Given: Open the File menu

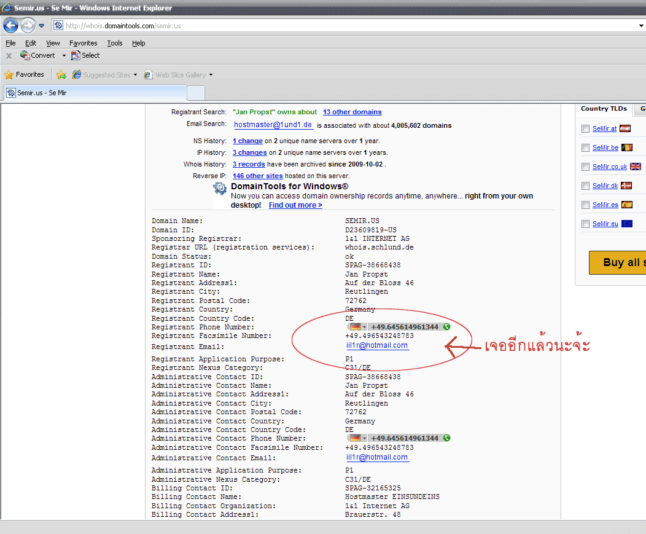Looking at the screenshot, I should (10, 43).
